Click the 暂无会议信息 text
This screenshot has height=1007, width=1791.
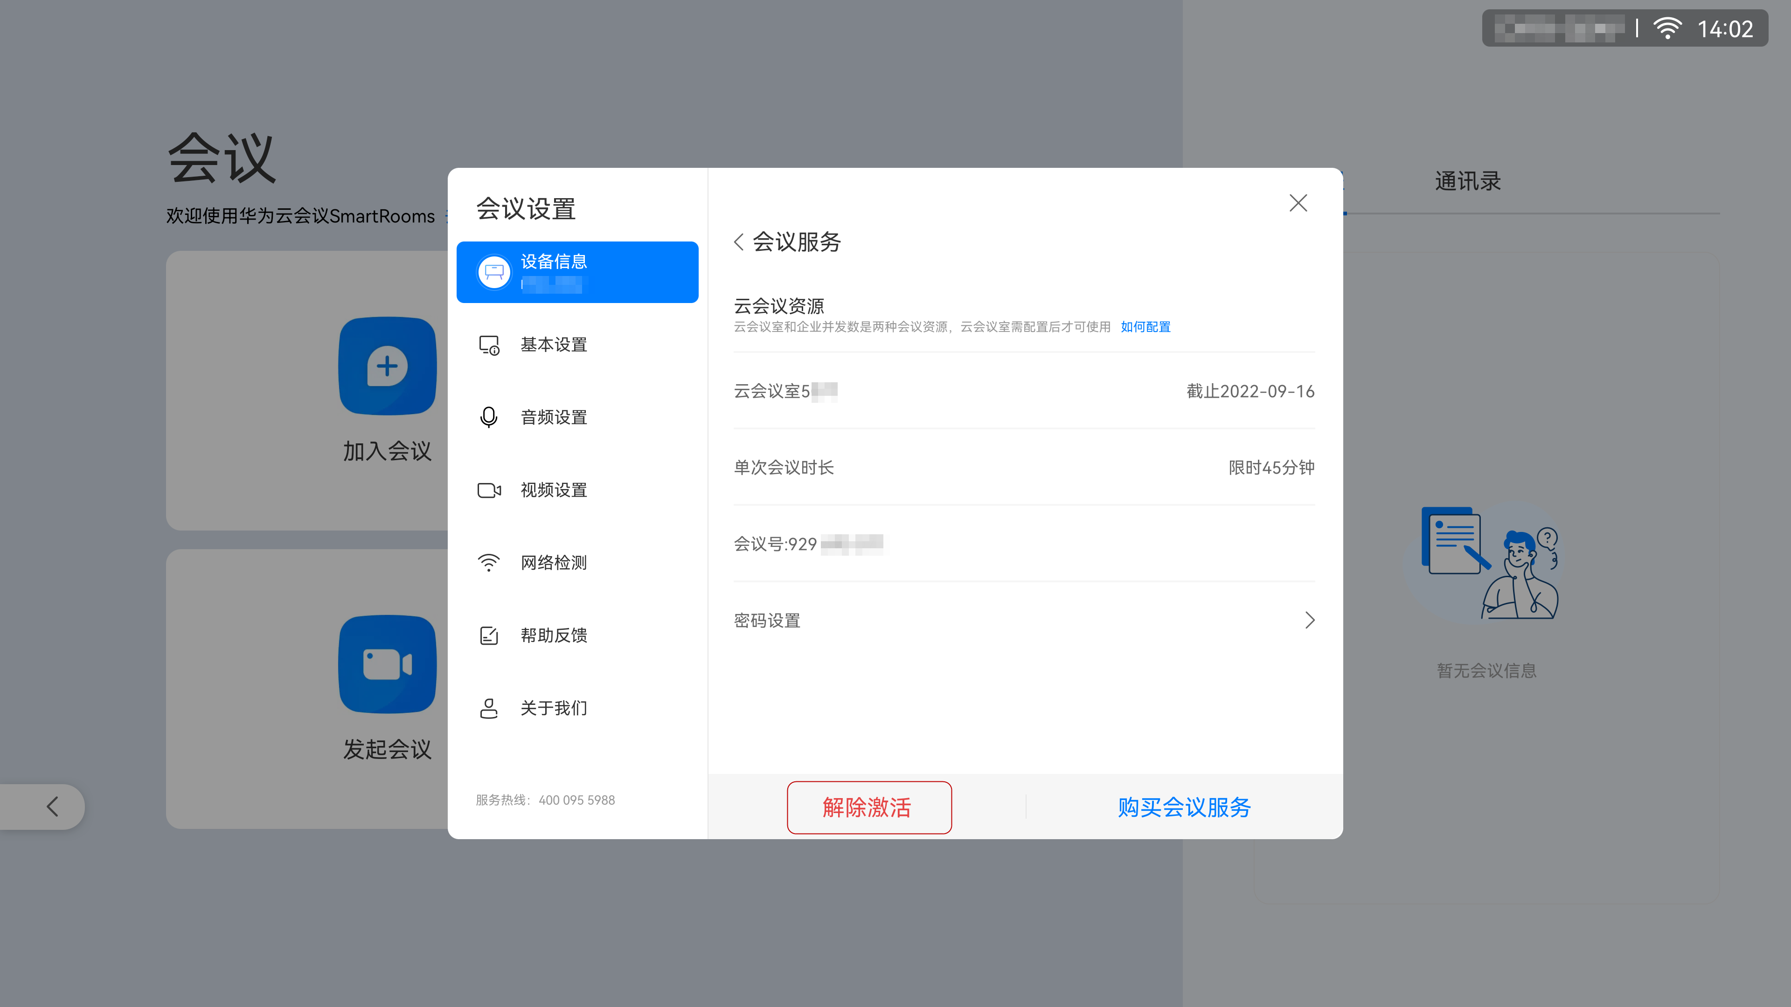(x=1486, y=670)
